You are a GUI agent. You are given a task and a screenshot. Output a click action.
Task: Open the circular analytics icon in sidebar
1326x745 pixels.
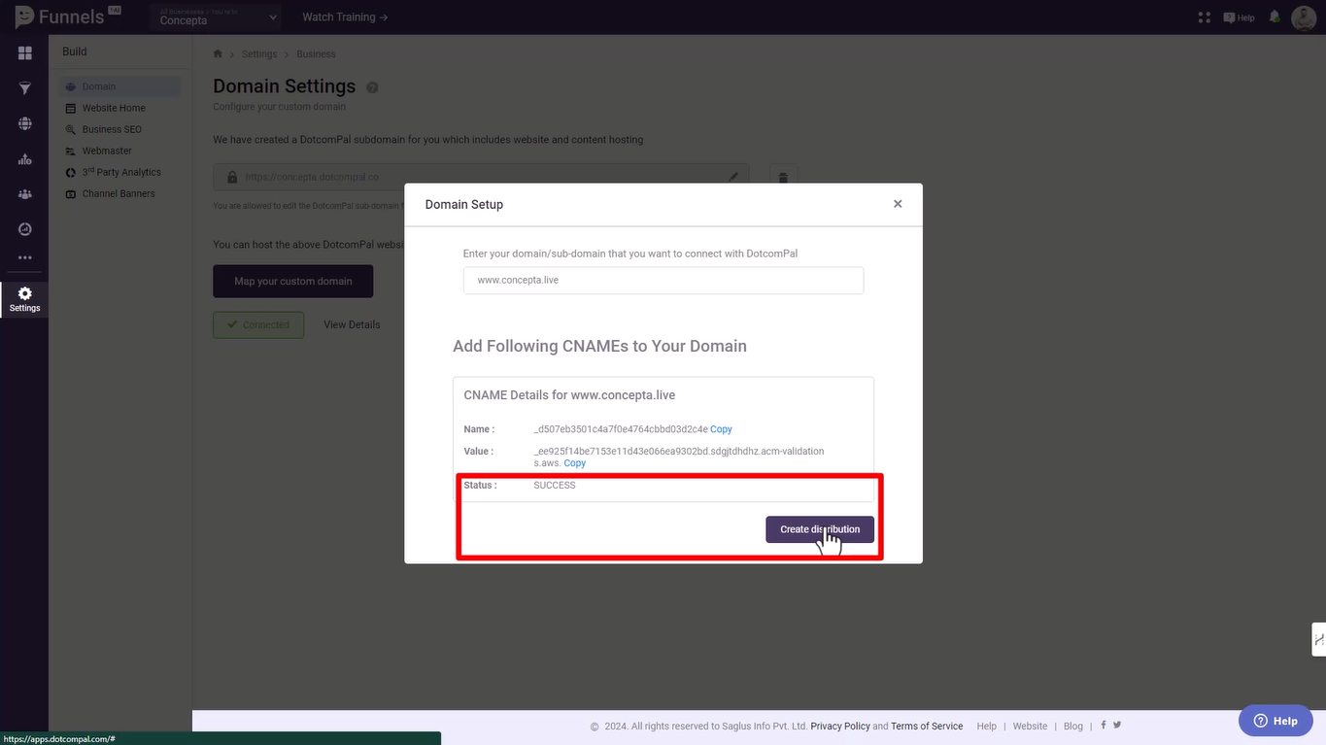24,229
